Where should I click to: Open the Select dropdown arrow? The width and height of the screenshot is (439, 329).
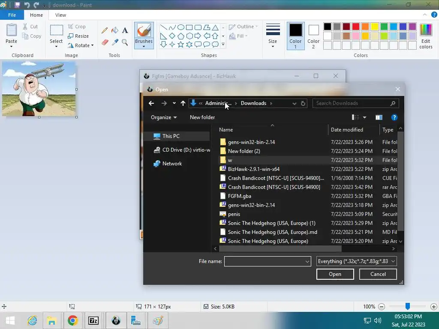tap(56, 46)
